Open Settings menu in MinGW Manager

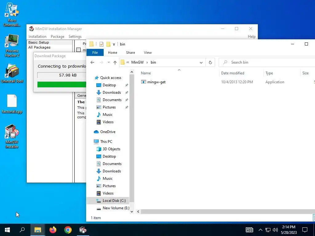point(75,37)
